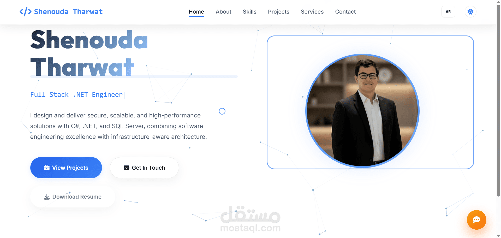
Task: Switch the site language with AR button
Action: (448, 12)
